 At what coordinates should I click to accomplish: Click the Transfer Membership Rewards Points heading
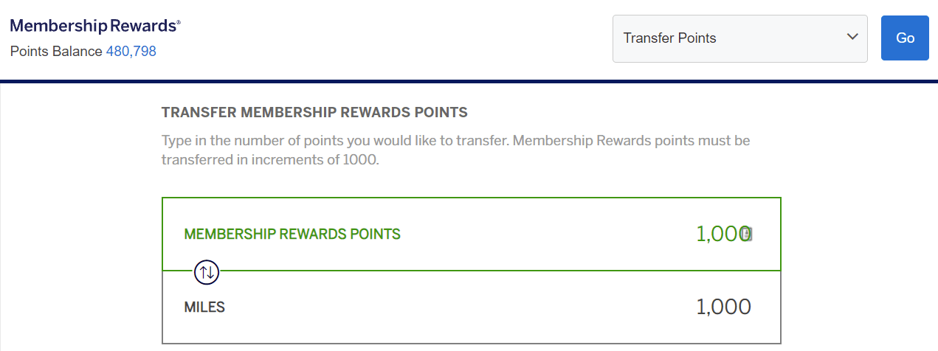tap(314, 113)
